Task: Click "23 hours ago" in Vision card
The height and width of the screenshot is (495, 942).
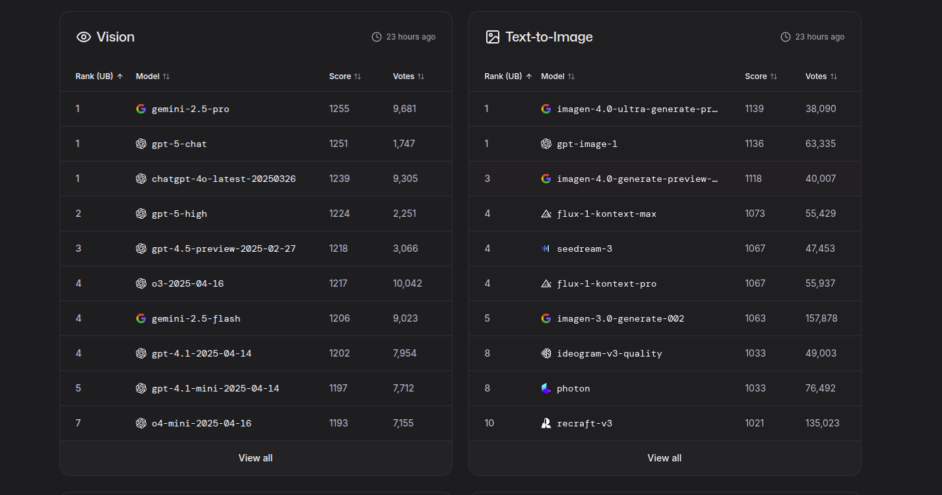Action: tap(411, 37)
